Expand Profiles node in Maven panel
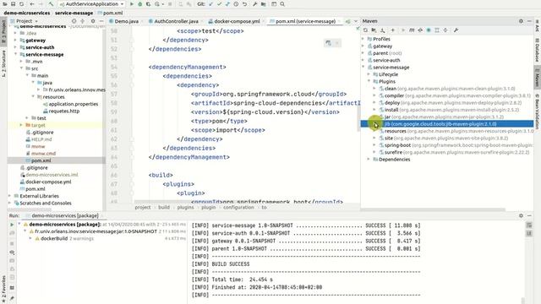This screenshot has height=304, width=541. click(x=363, y=39)
